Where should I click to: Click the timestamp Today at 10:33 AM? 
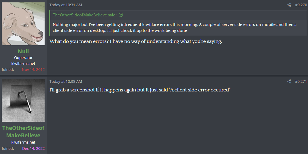tap(66, 81)
